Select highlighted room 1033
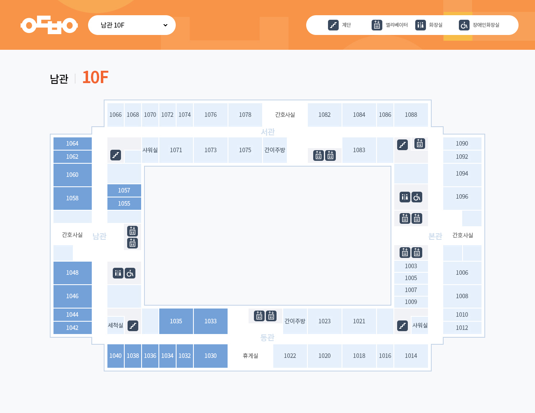Viewport: 535px width, 413px height. pos(211,321)
